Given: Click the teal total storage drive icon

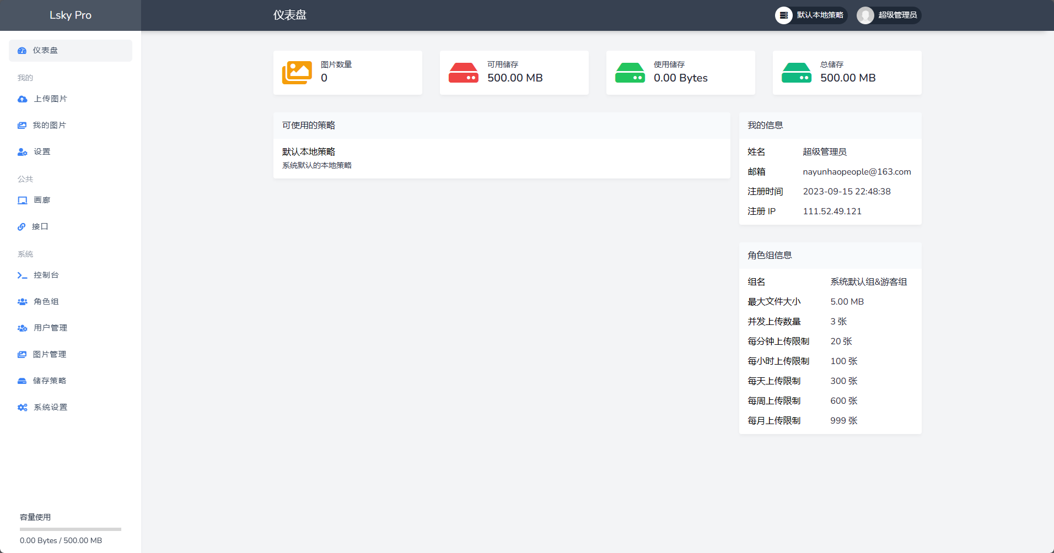Looking at the screenshot, I should click(797, 73).
